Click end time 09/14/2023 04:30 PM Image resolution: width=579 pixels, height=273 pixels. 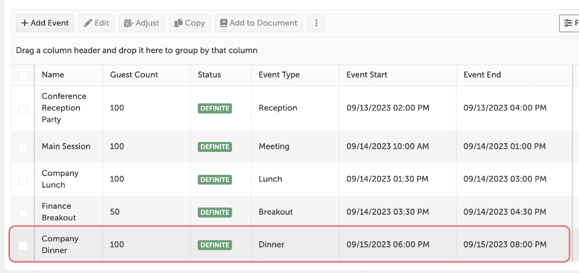[x=505, y=212]
